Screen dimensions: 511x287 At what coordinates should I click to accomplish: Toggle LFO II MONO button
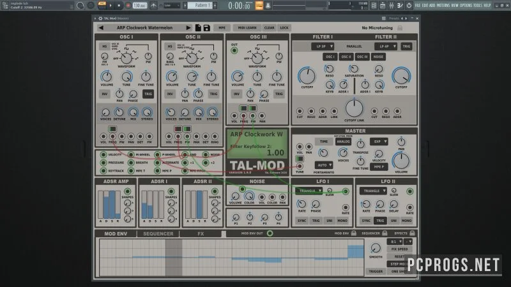[406, 221]
